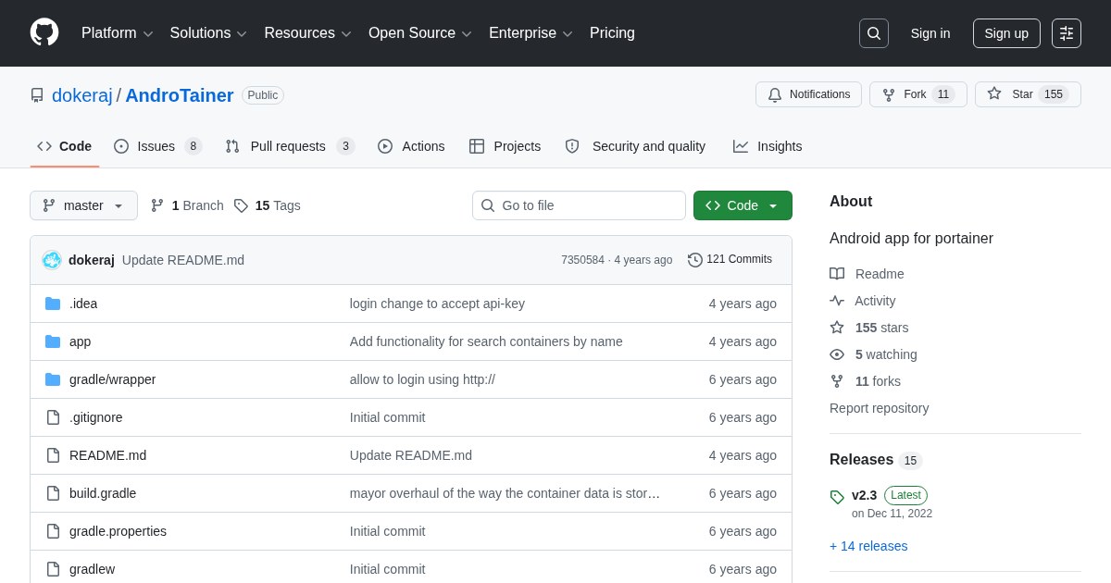Open the 121 Commits history
This screenshot has width=1111, height=583.
tap(730, 260)
